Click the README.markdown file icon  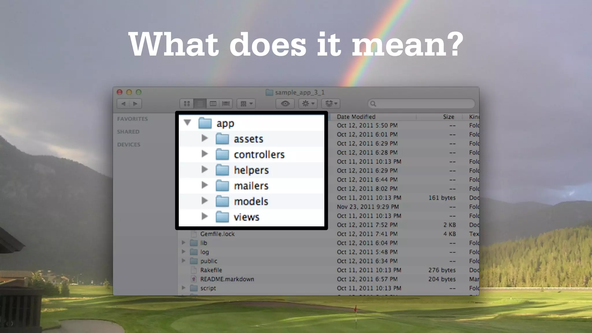(x=194, y=279)
